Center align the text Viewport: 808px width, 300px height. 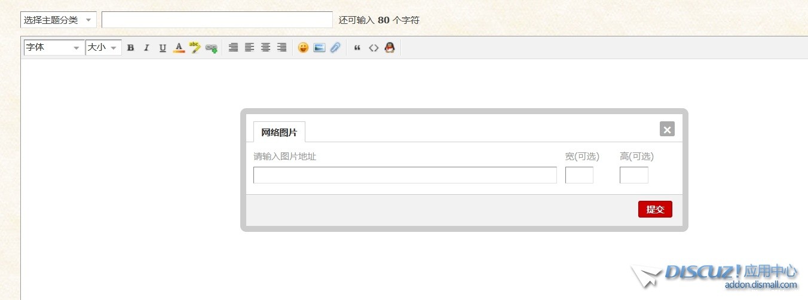(265, 48)
